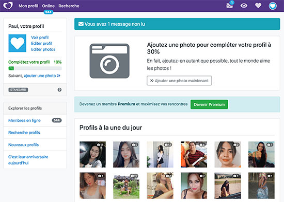Click the round user avatar in header
The height and width of the screenshot is (202, 284).
tap(273, 6)
